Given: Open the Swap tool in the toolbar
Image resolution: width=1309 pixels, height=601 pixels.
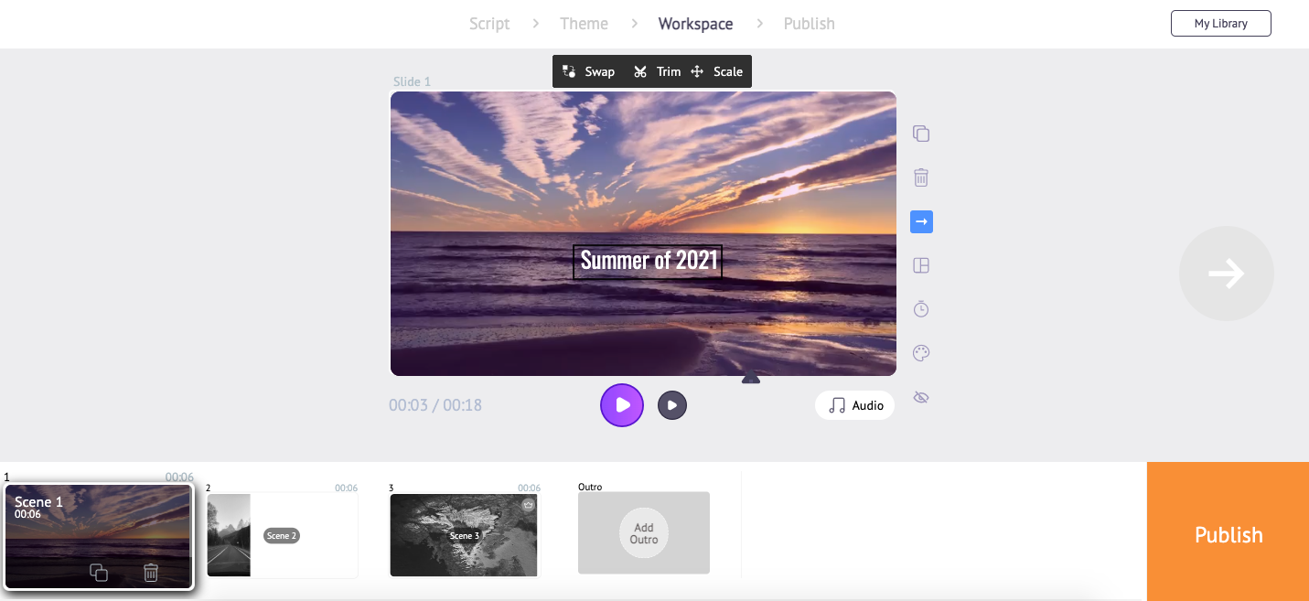Looking at the screenshot, I should (x=588, y=70).
